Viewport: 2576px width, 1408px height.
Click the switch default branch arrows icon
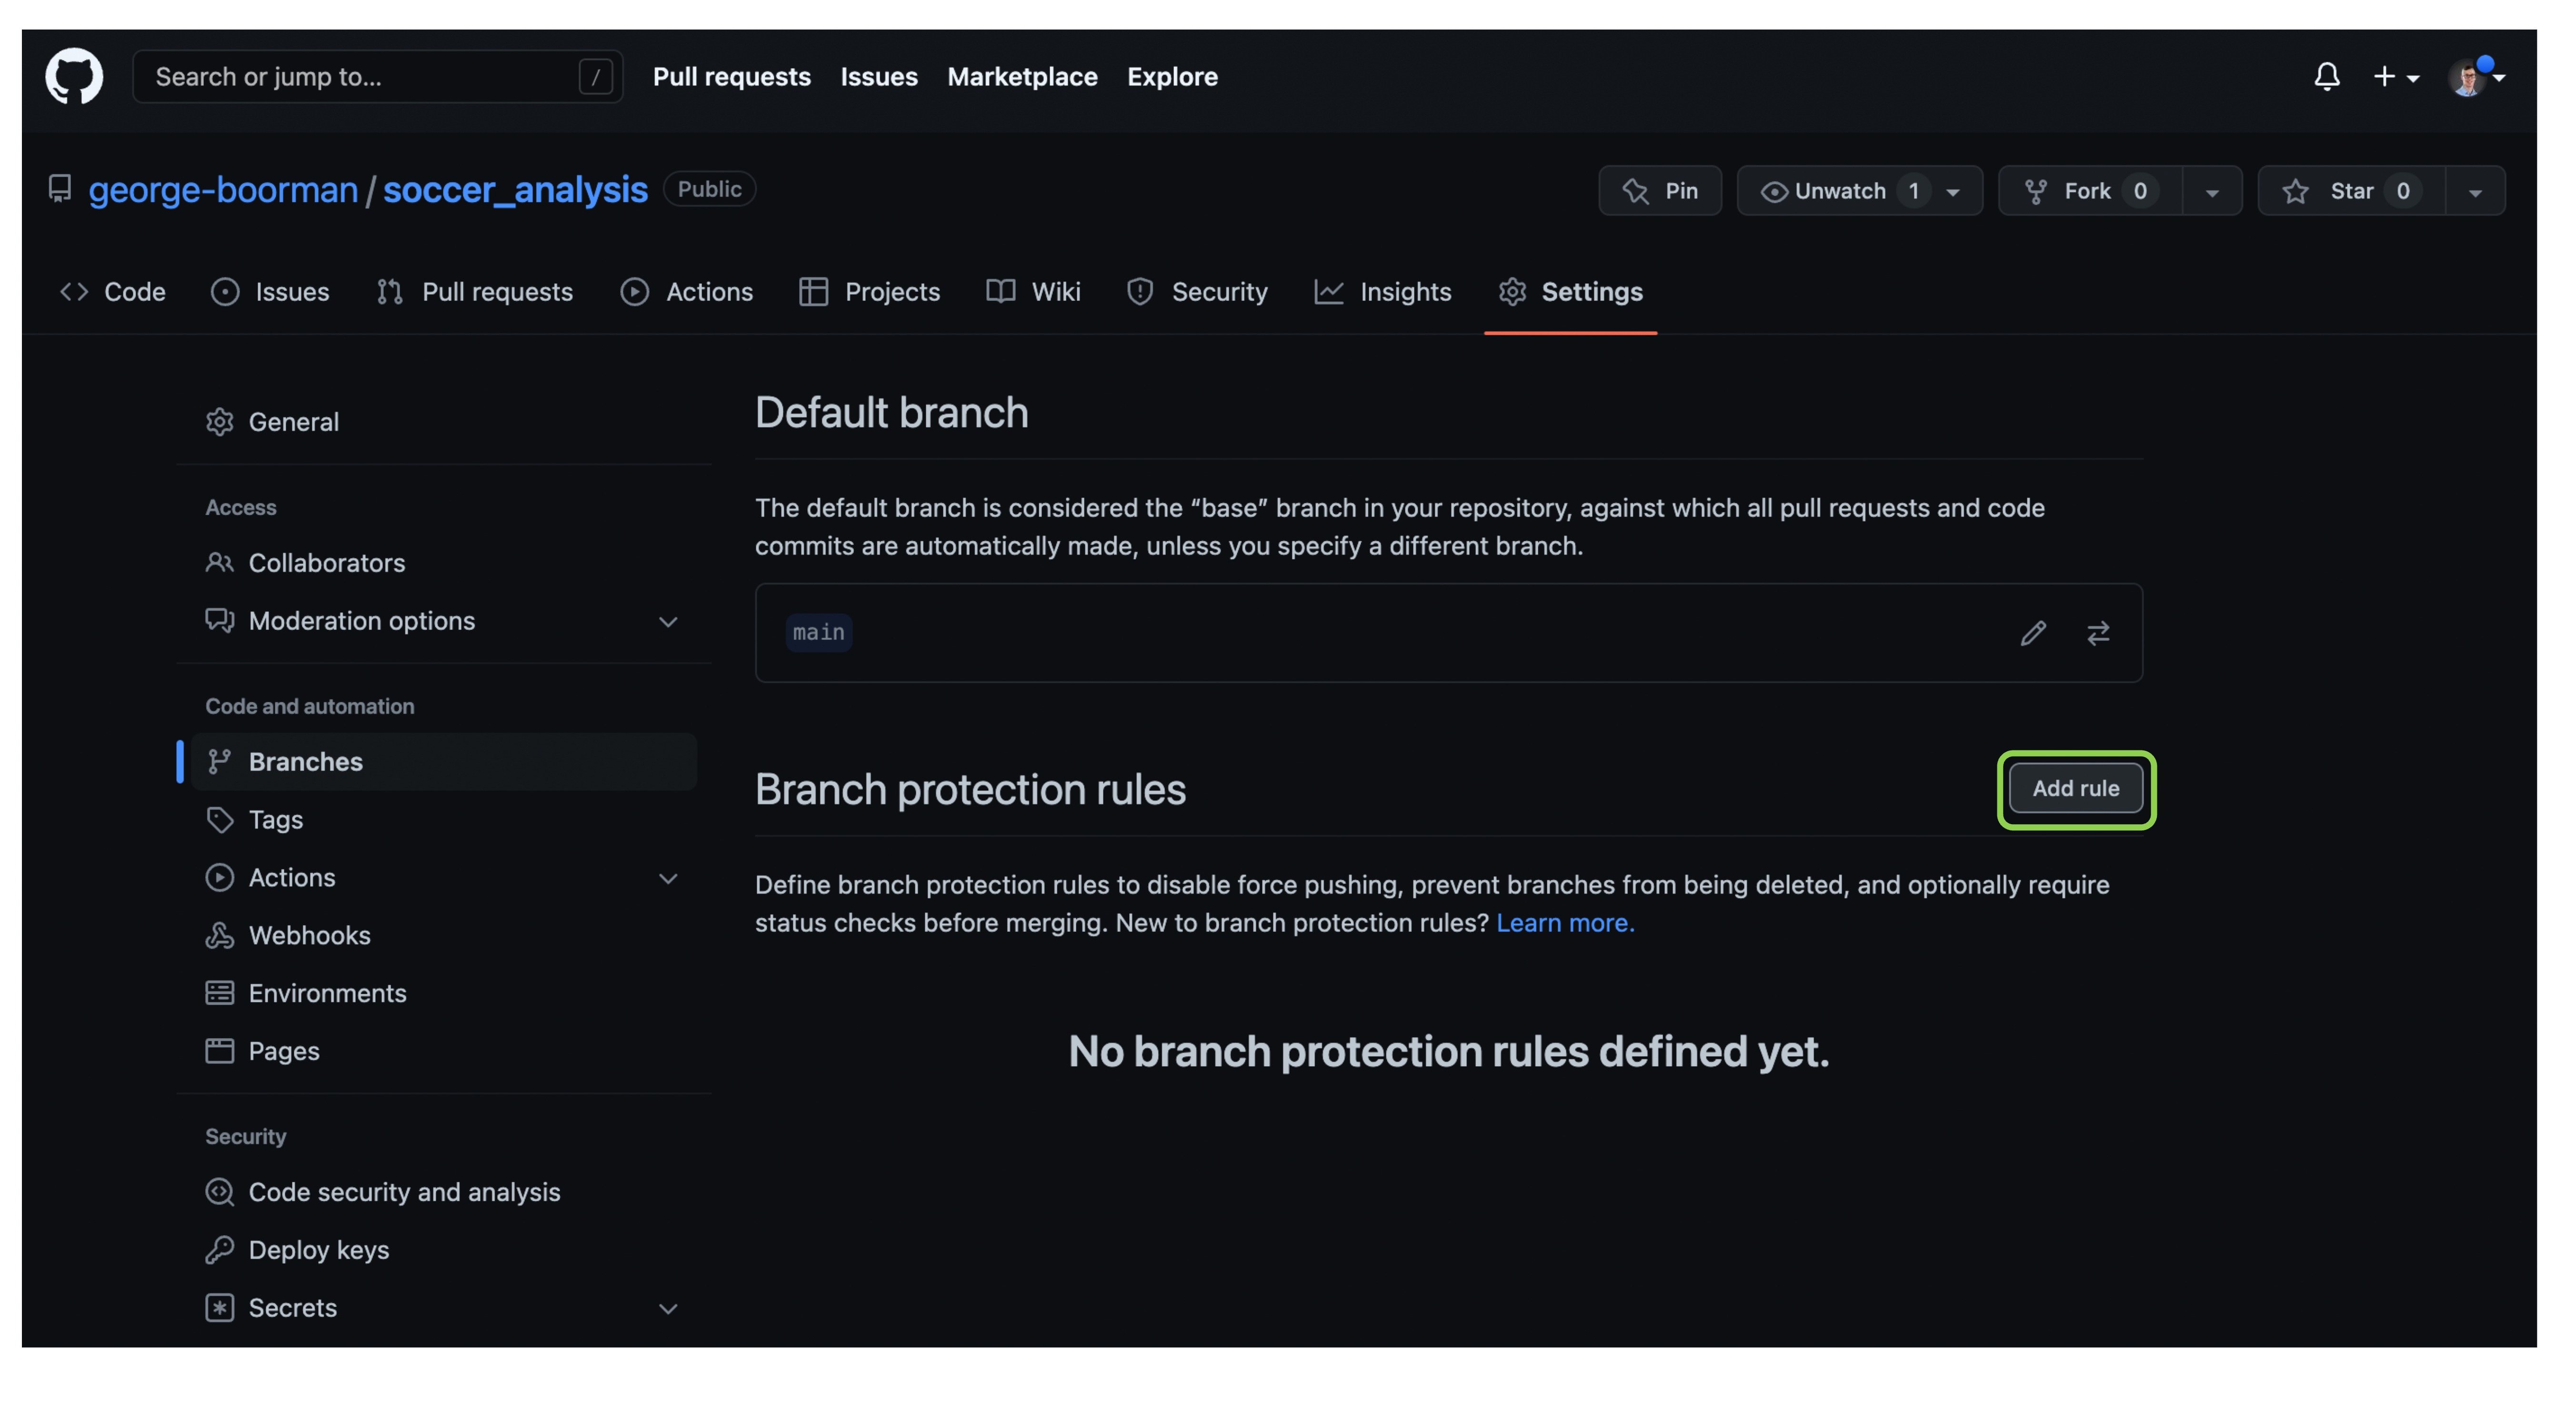(2098, 633)
